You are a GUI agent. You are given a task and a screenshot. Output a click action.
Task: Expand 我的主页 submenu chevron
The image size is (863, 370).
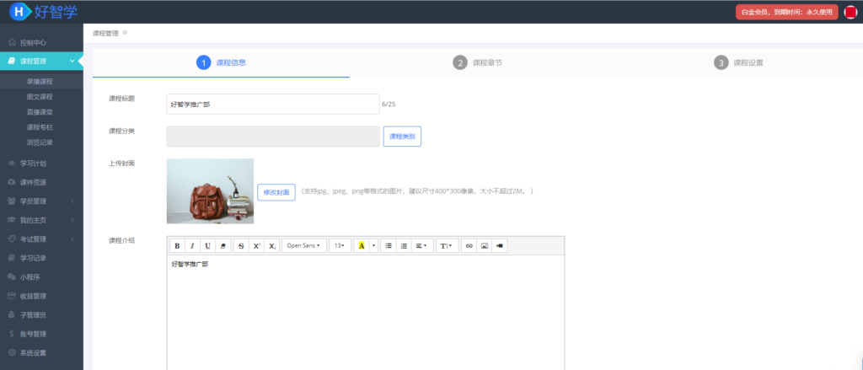(x=72, y=220)
